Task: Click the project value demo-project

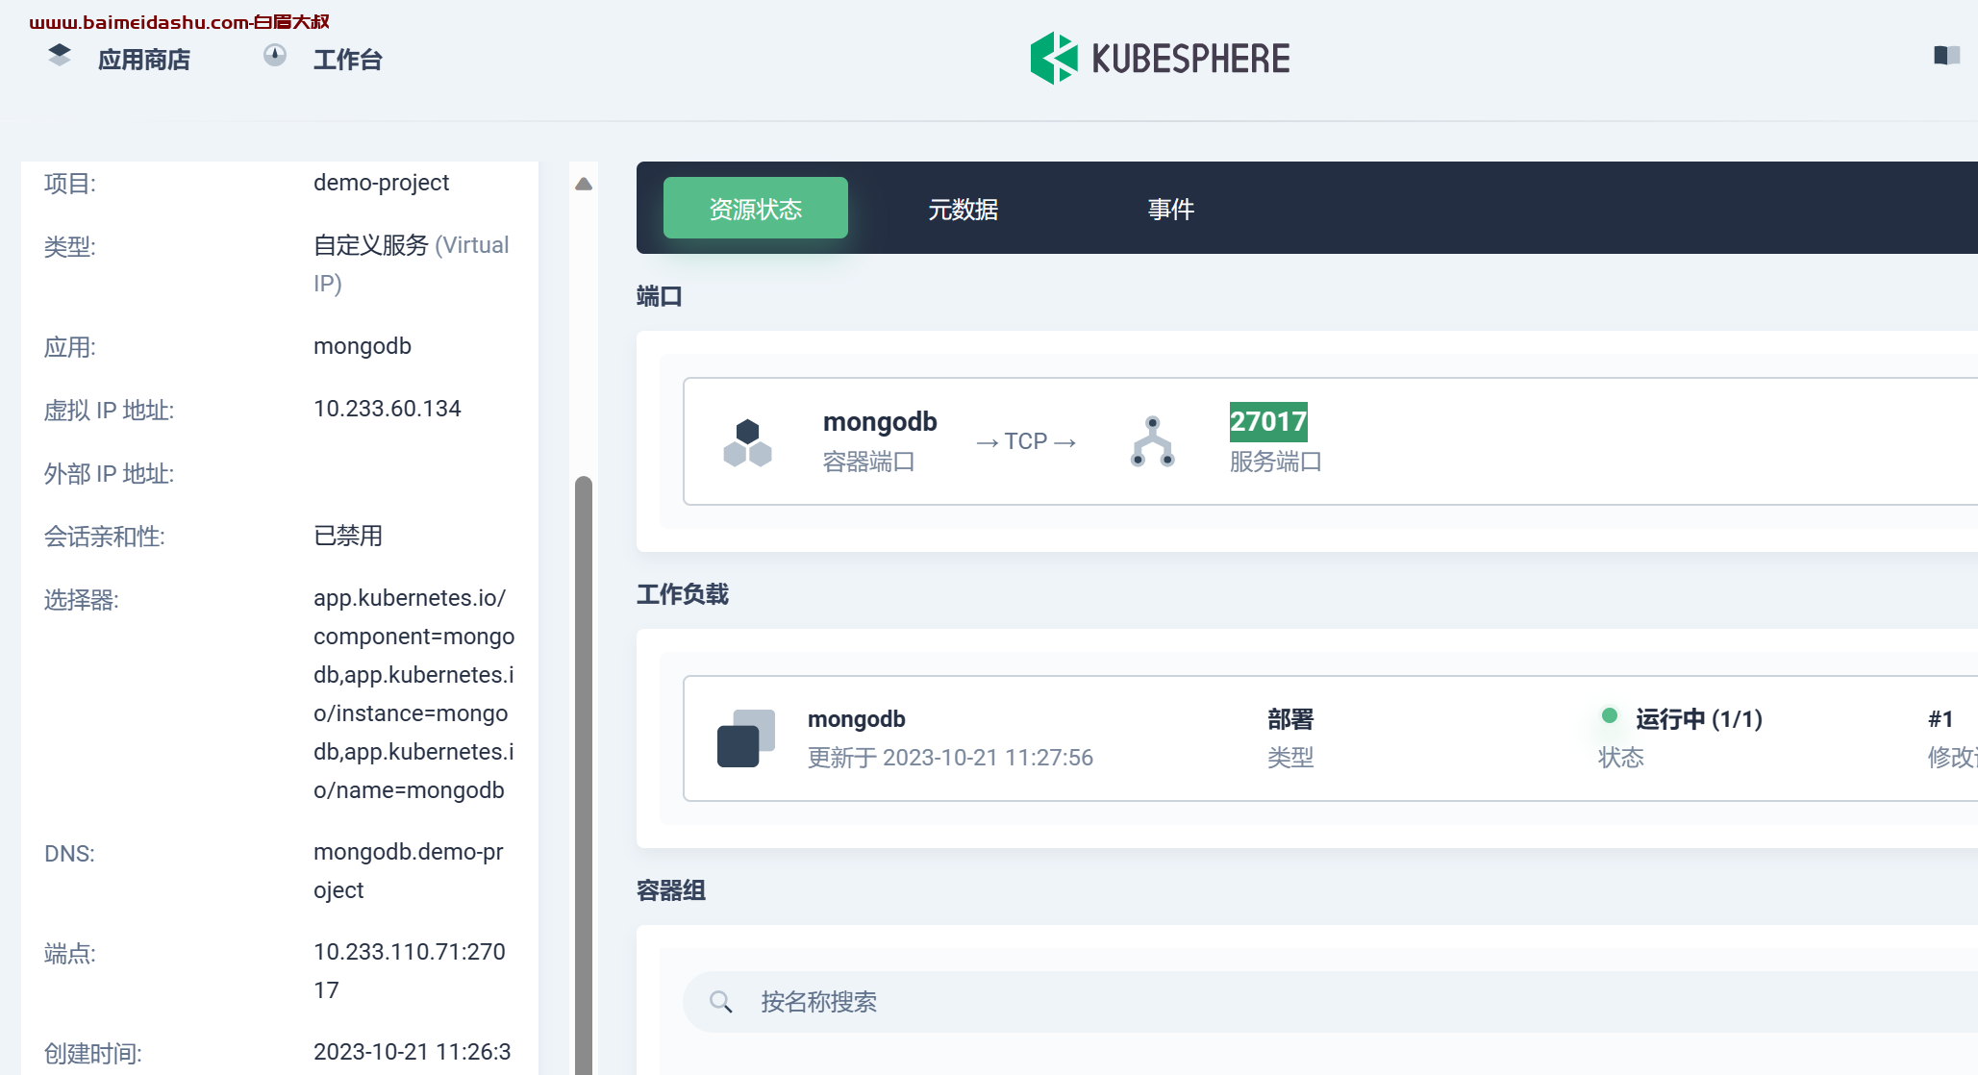Action: click(381, 183)
